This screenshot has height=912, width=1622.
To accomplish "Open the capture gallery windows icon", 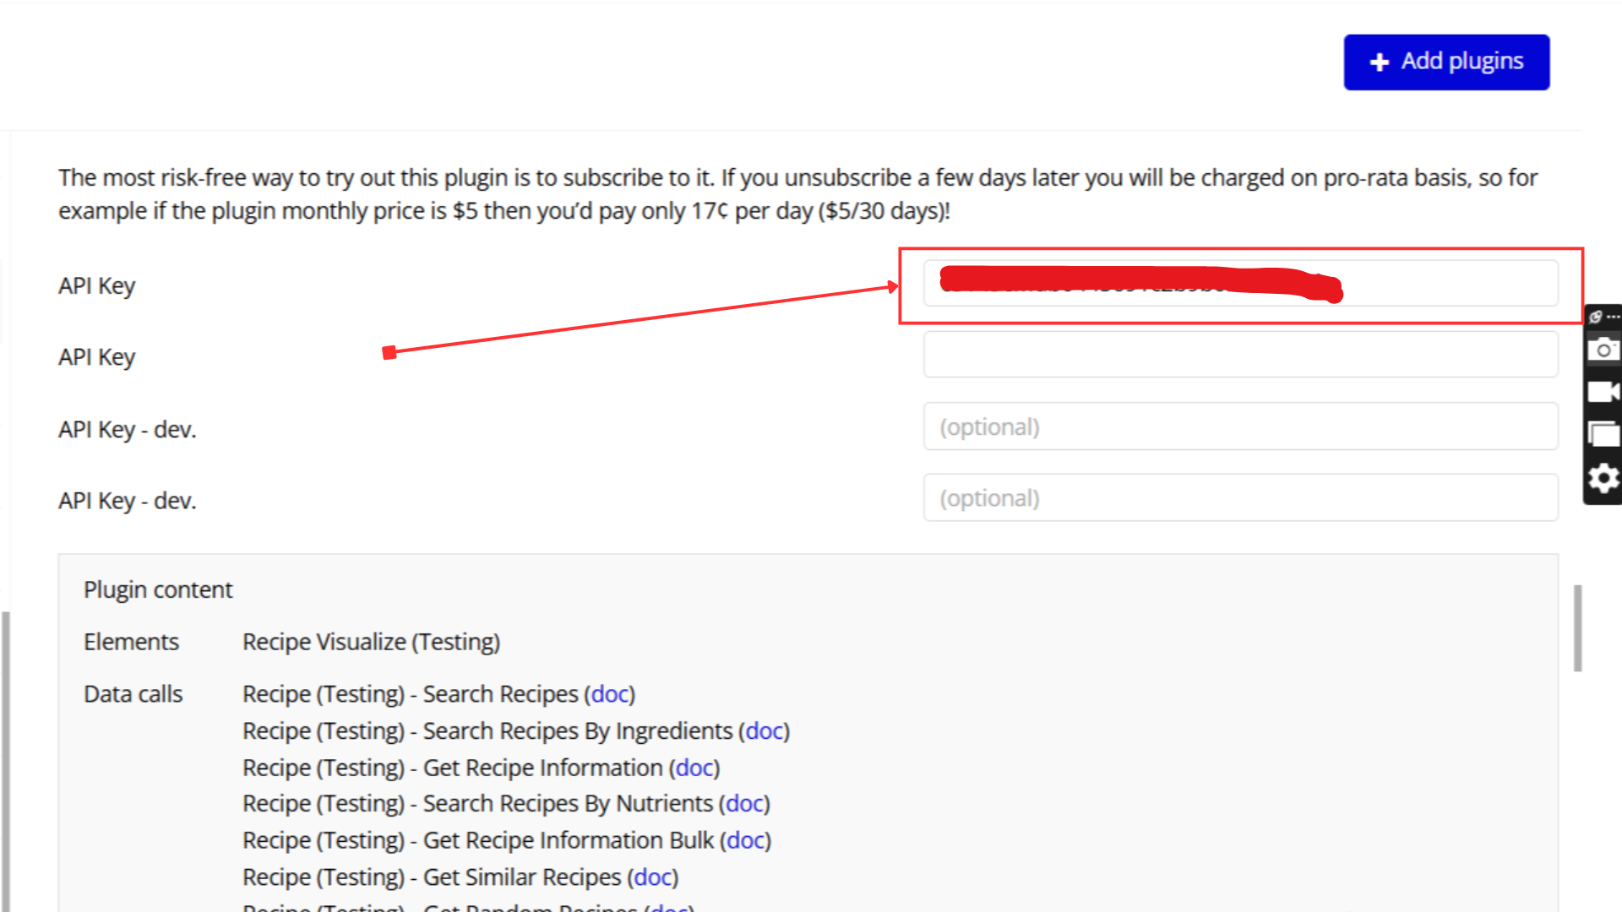I will pyautogui.click(x=1603, y=435).
